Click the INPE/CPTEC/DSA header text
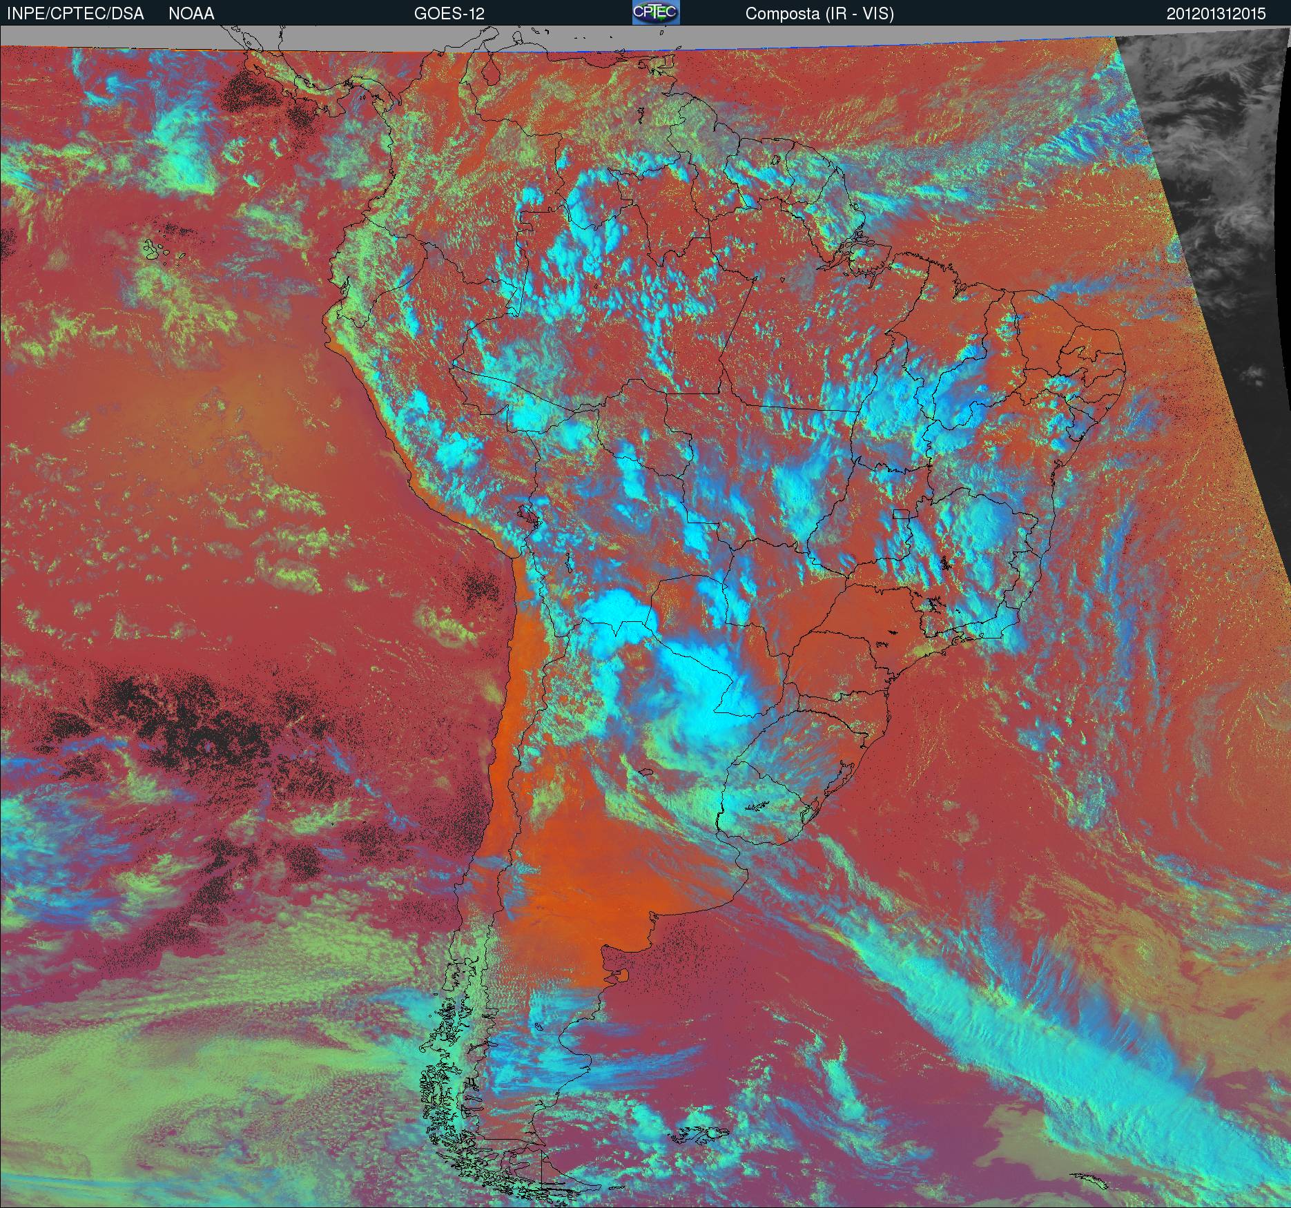Screen dimensions: 1291x1208 pyautogui.click(x=76, y=14)
